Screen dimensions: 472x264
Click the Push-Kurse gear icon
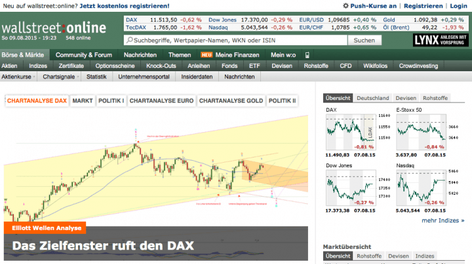(x=345, y=6)
